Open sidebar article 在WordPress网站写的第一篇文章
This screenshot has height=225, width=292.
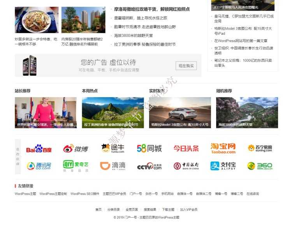[x=241, y=41]
